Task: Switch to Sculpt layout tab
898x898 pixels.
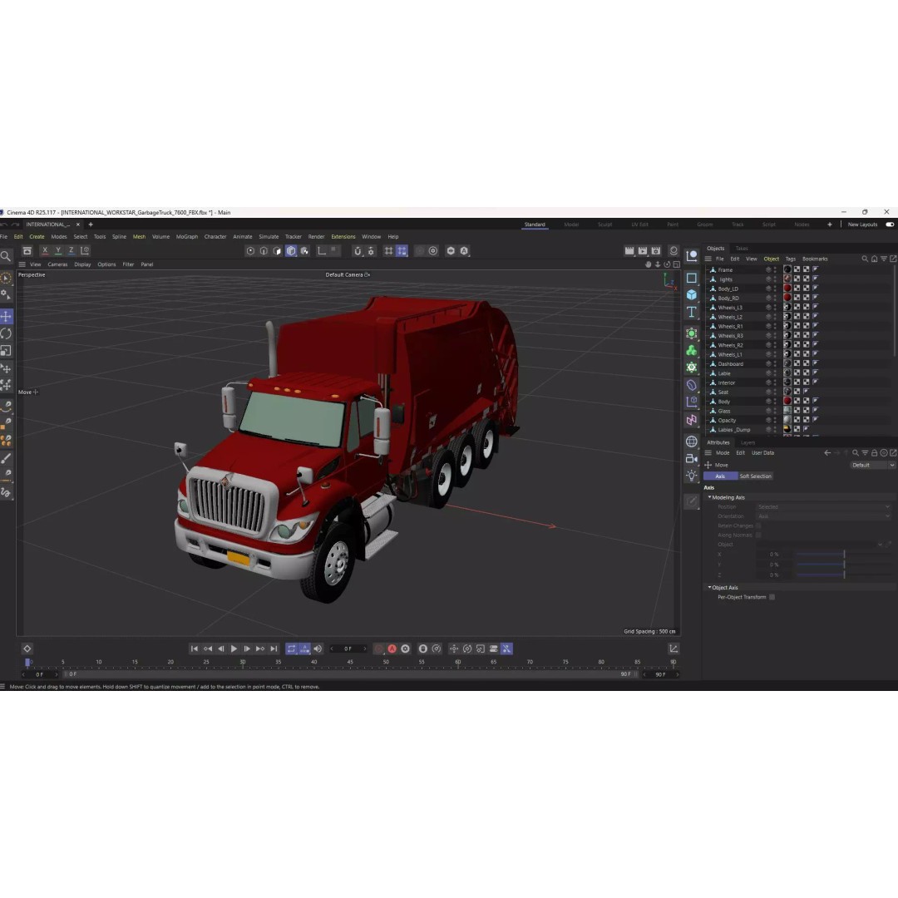Action: pyautogui.click(x=604, y=224)
